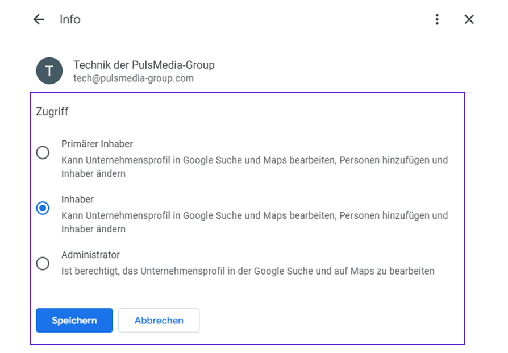Image resolution: width=508 pixels, height=353 pixels.
Task: Click the 'Administrator' option label text
Action: [90, 255]
